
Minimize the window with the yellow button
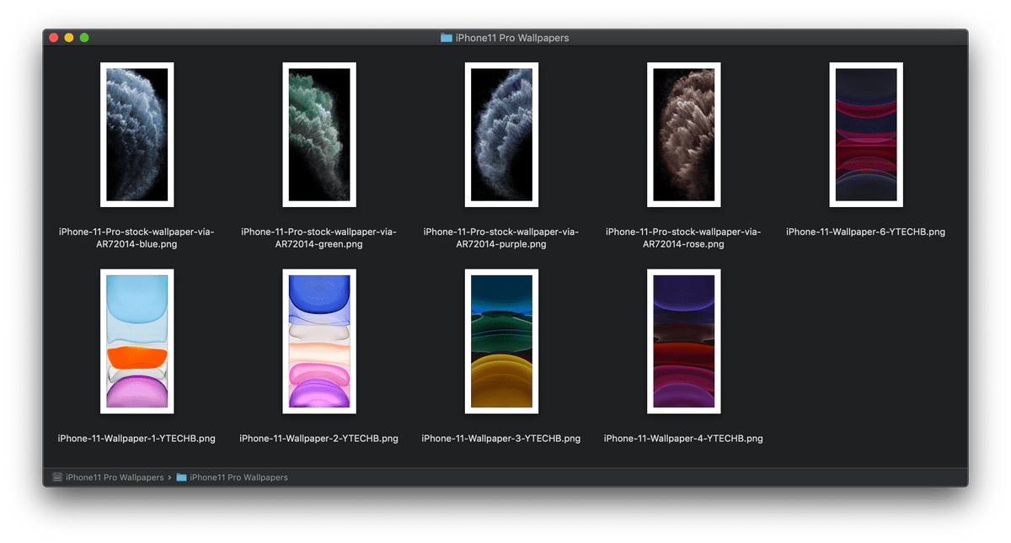[x=69, y=38]
